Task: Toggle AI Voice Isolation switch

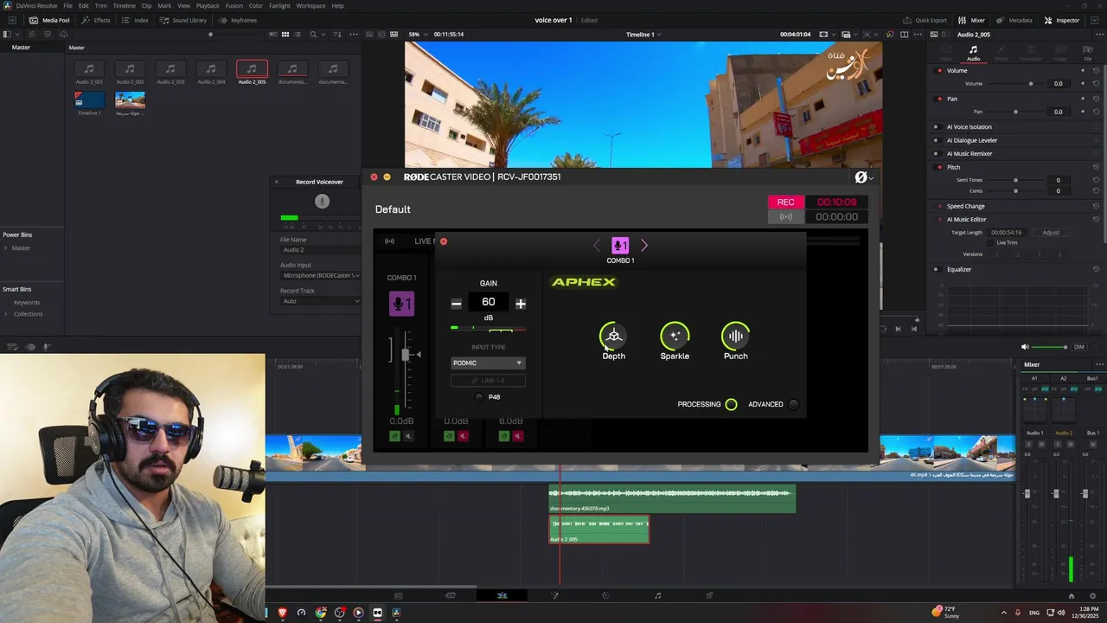Action: point(936,127)
